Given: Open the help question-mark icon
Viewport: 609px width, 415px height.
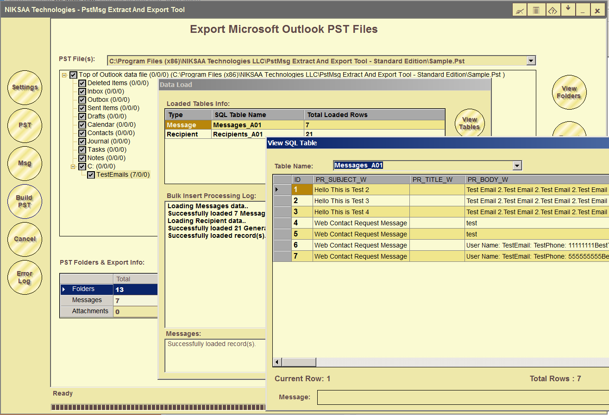Looking at the screenshot, I should (552, 10).
